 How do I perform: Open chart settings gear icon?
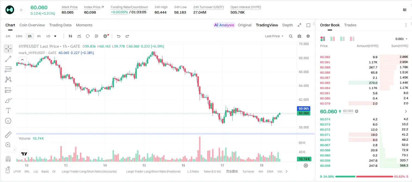coord(308,36)
